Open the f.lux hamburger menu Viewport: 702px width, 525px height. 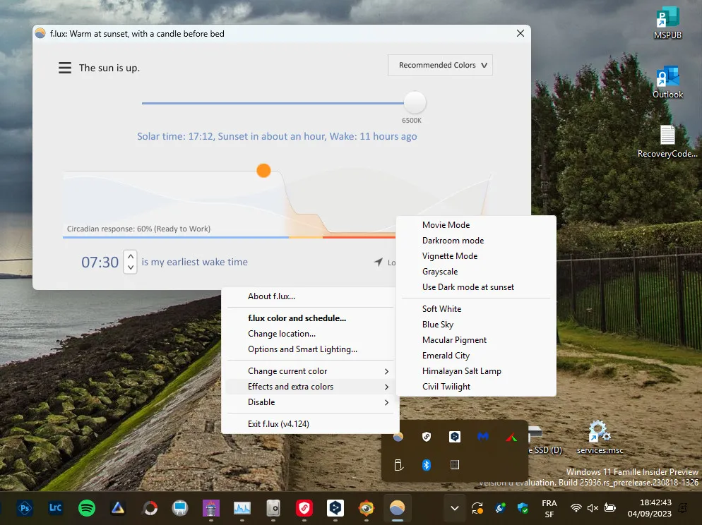click(65, 68)
